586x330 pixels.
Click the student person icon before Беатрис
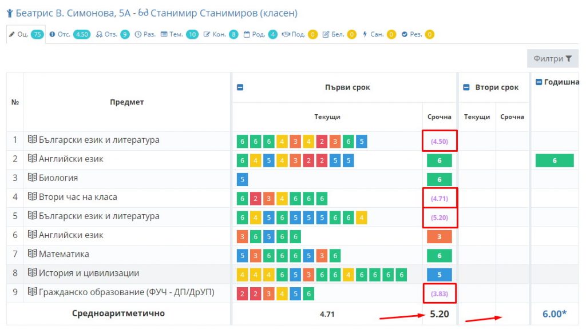pyautogui.click(x=10, y=13)
